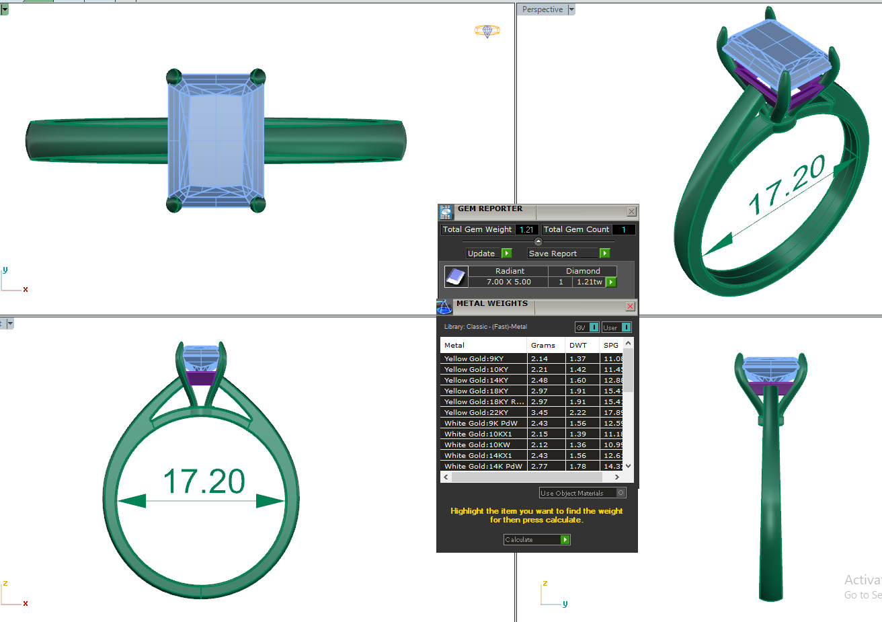882x622 pixels.
Task: Click green arrow beside 1.21tw
Action: (611, 282)
